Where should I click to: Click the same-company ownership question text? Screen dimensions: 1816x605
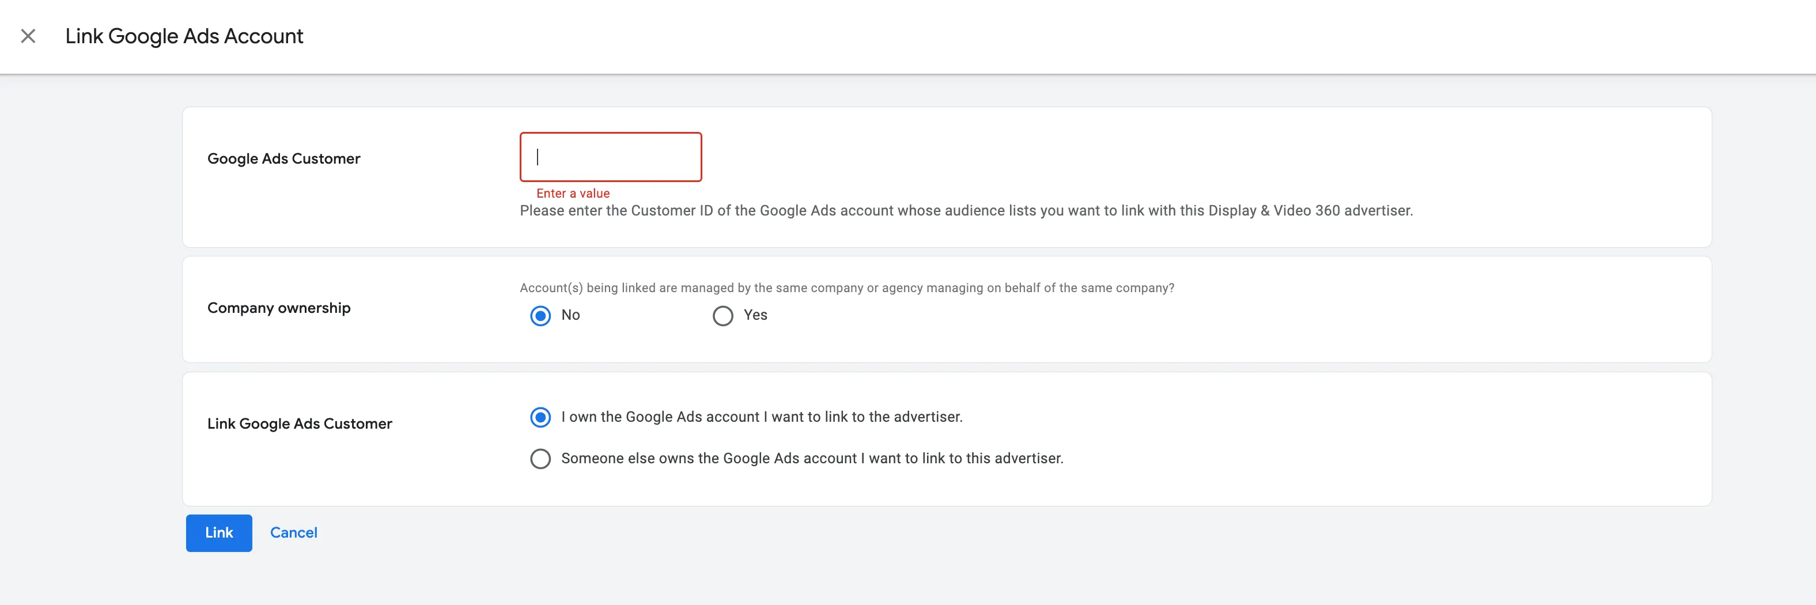(x=847, y=288)
